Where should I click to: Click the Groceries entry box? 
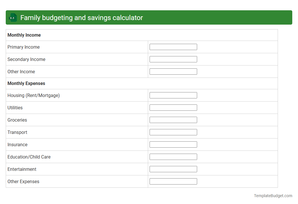(173, 120)
